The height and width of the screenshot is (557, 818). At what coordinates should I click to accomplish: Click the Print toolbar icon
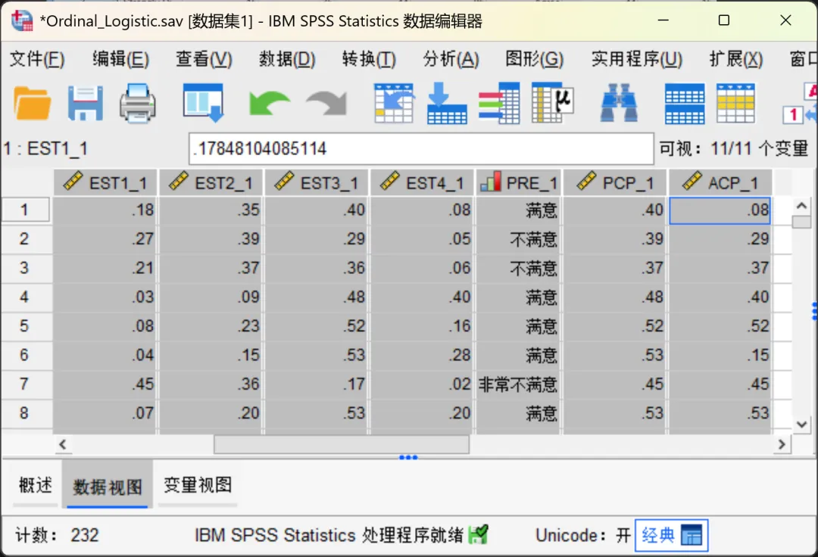click(138, 103)
